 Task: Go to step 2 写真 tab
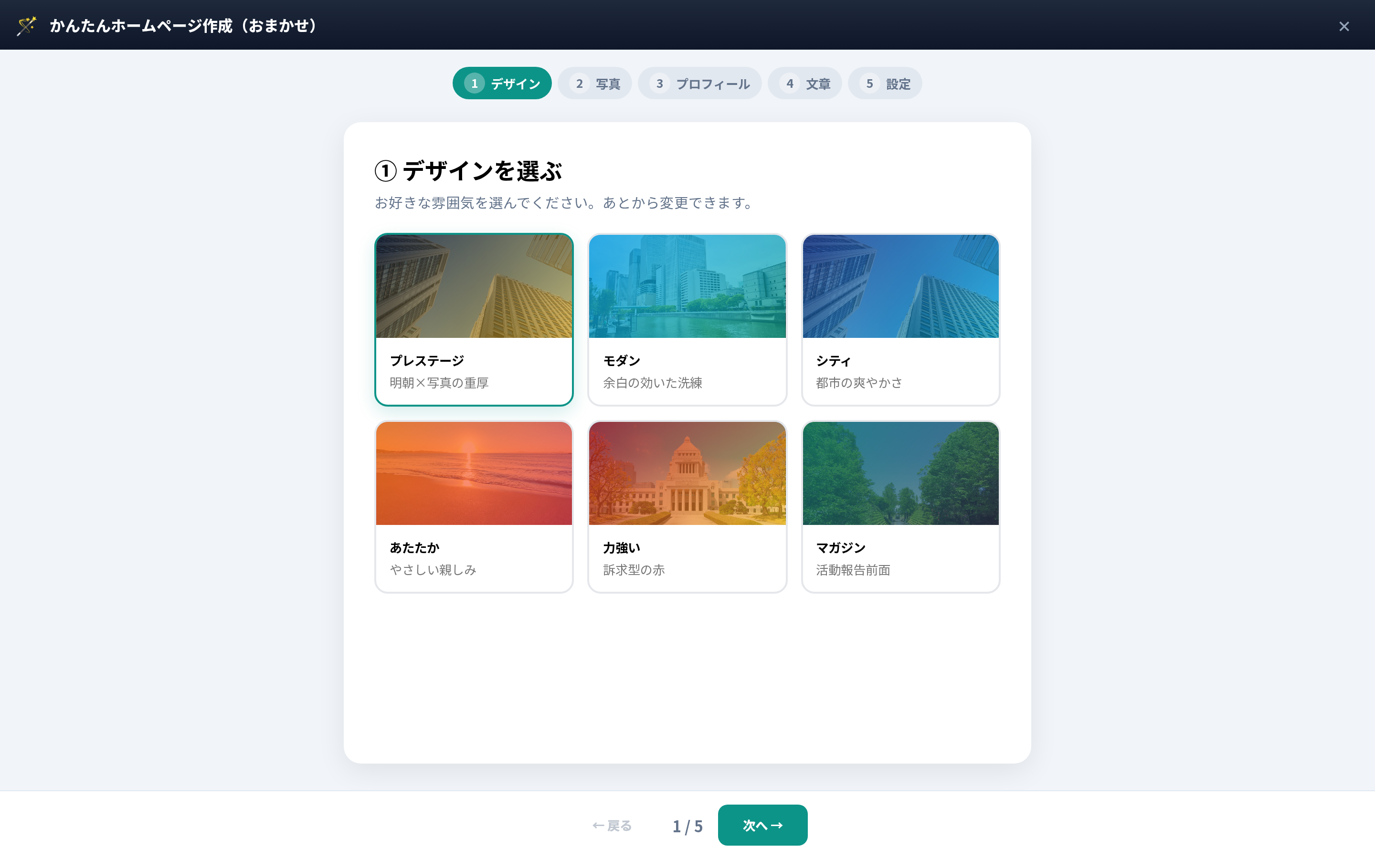coord(594,84)
